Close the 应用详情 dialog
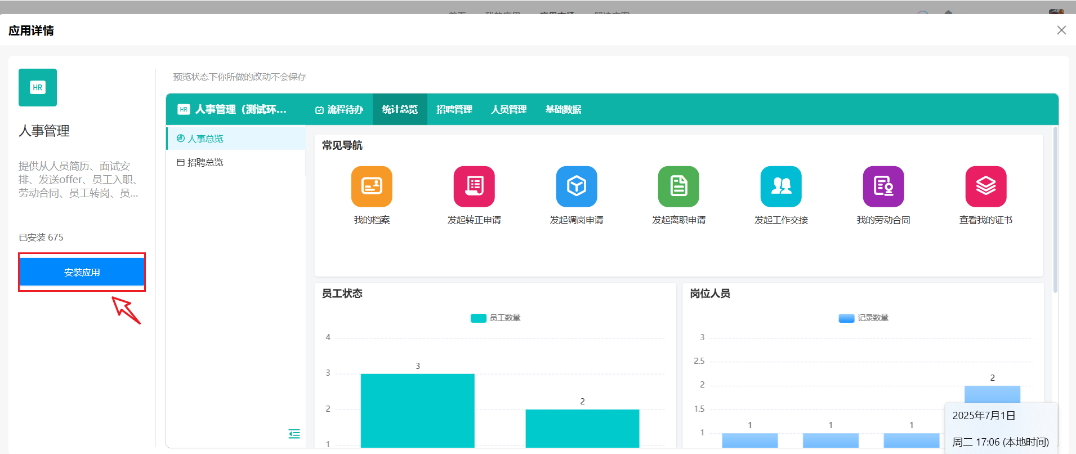Screen dimensions: 1076x454 [x=1061, y=30]
